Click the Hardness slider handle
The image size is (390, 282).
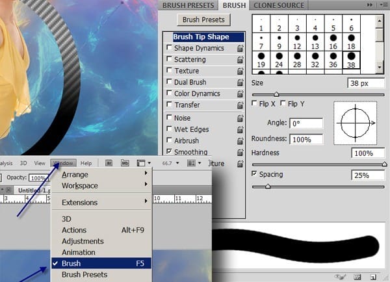(384, 164)
